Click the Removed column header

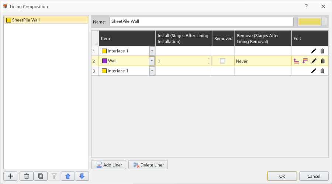point(223,38)
